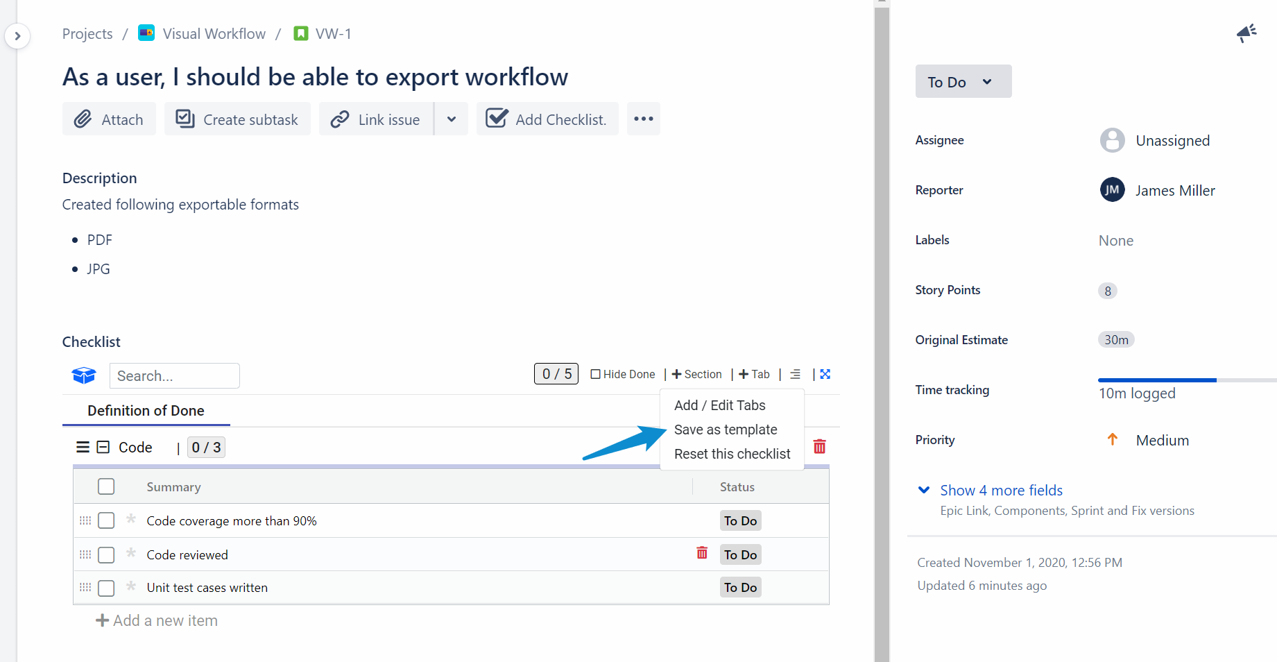Select Save as template menu option

(725, 430)
